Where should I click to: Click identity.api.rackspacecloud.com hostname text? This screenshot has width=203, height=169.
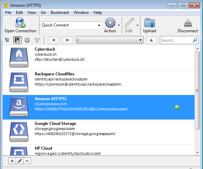tap(61, 79)
